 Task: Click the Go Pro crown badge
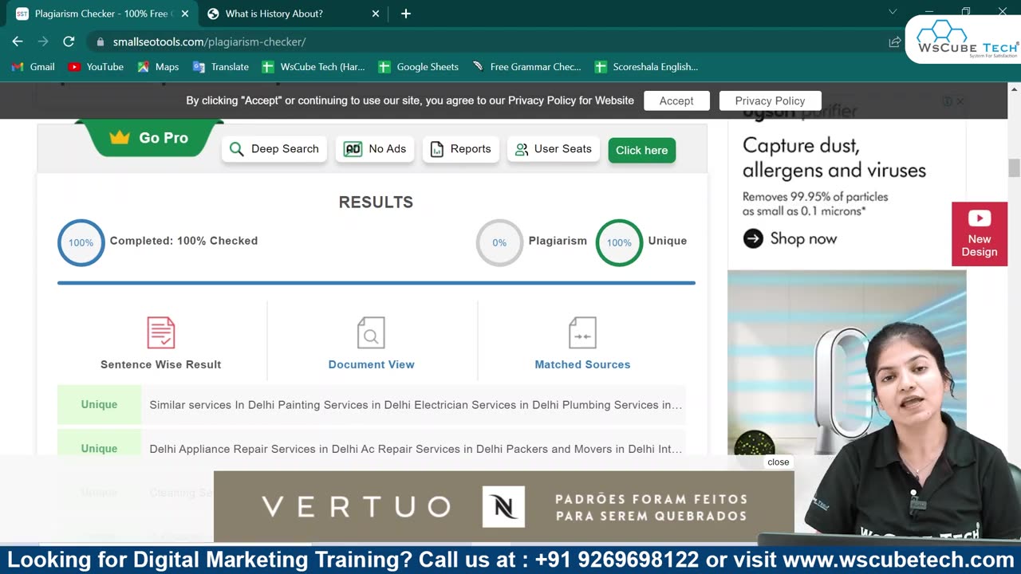pos(149,137)
